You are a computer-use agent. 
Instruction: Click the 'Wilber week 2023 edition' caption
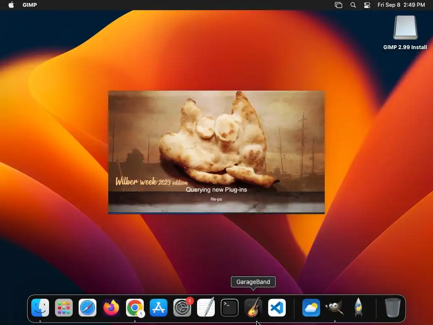(x=152, y=181)
